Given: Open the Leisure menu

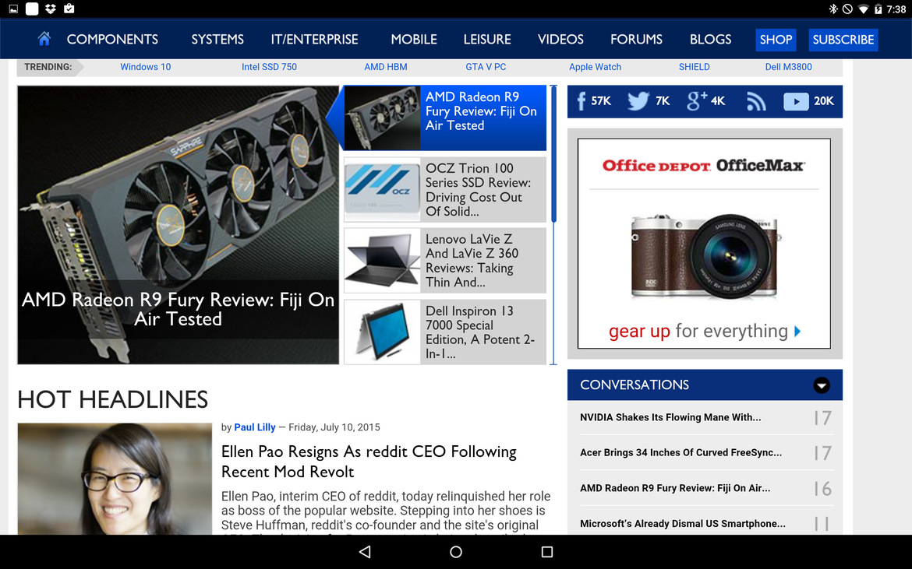Looking at the screenshot, I should point(487,40).
